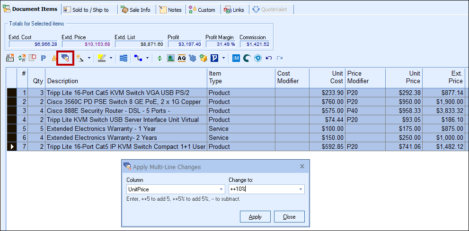Open the highlighter color dropdown arrow
This screenshot has width=469, height=231.
tap(111, 58)
